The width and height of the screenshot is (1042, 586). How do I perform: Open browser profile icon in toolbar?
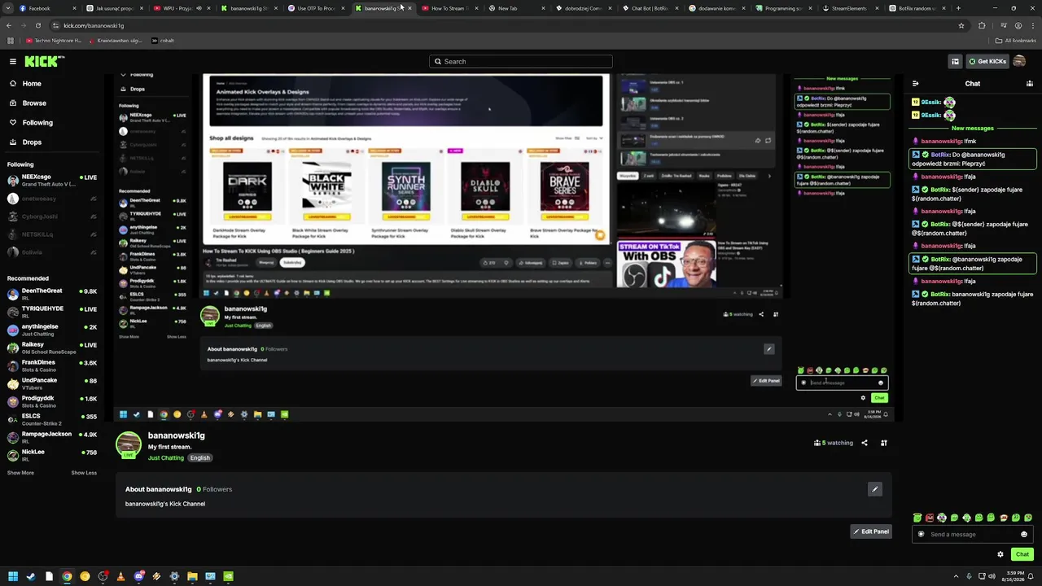point(1019,25)
